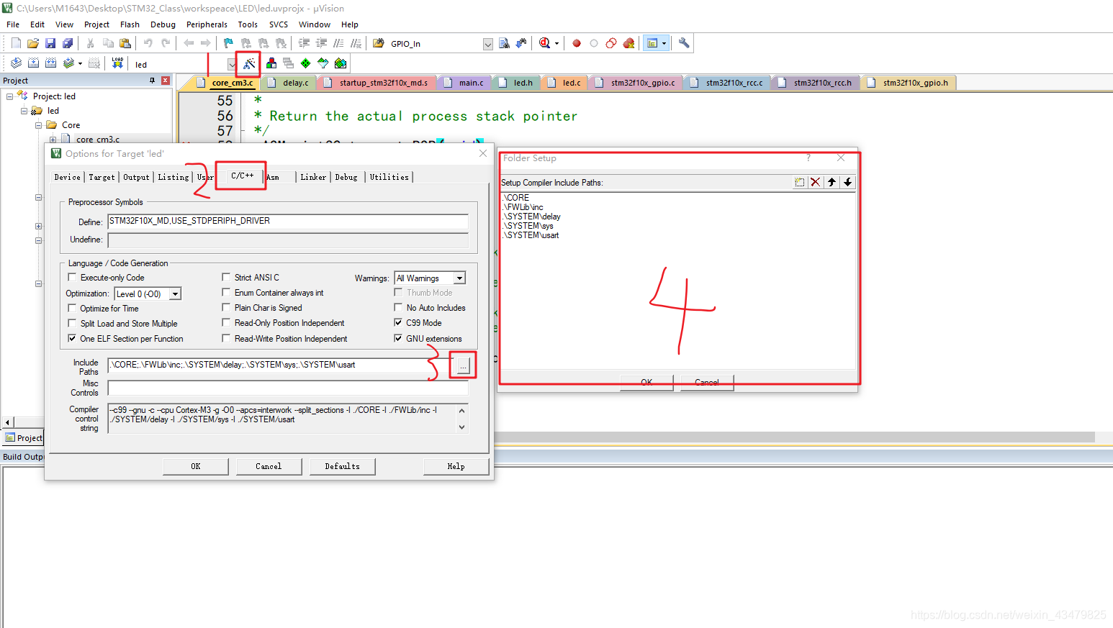Screen dimensions: 1113x628
Task: Click Cancel in Options for Target dialog
Action: [269, 466]
